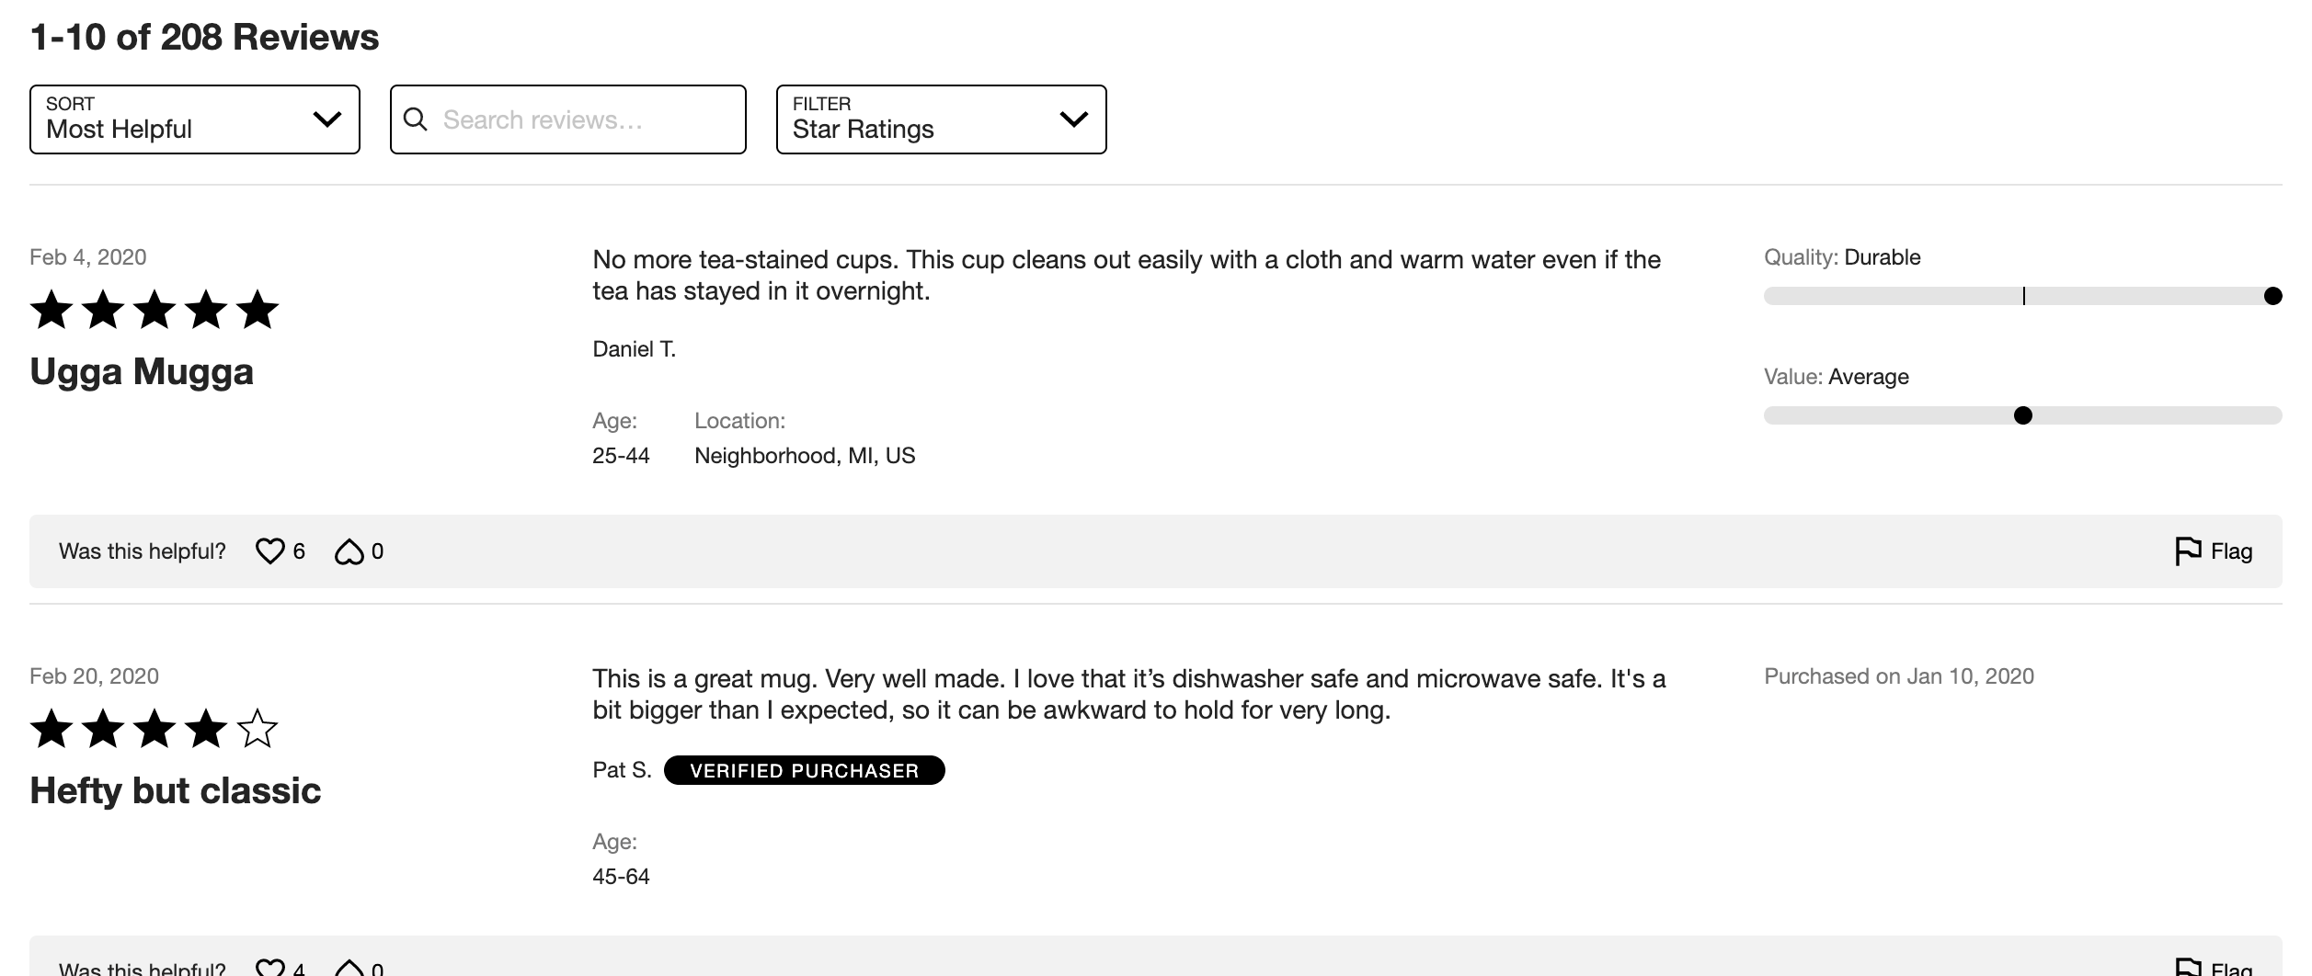This screenshot has width=2312, height=976.
Task: Click the Value Average slider dot
Action: pyautogui.click(x=2023, y=415)
